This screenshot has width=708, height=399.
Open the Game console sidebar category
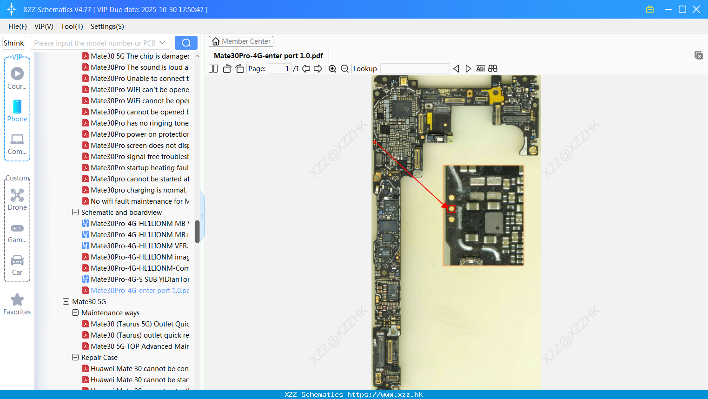(x=17, y=233)
